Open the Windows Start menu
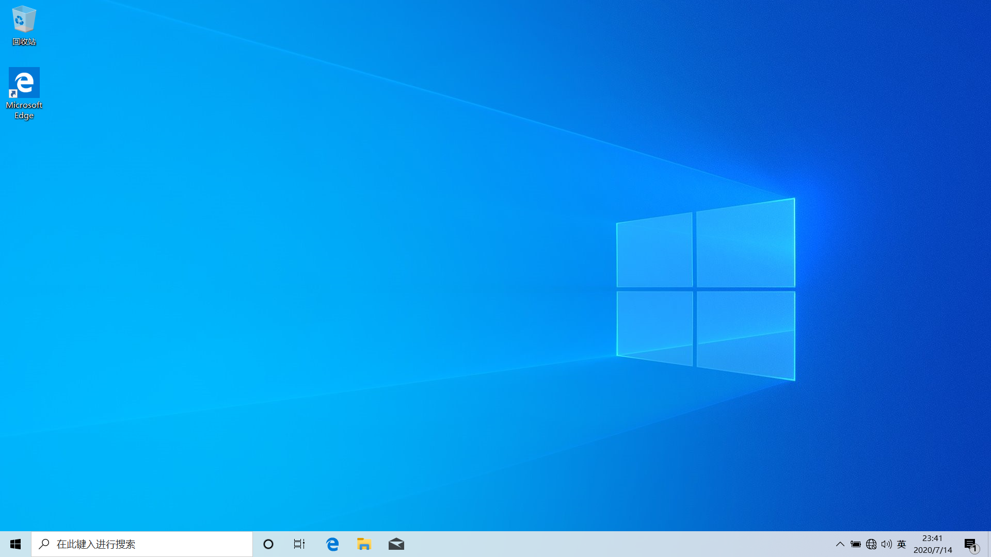 click(x=15, y=544)
